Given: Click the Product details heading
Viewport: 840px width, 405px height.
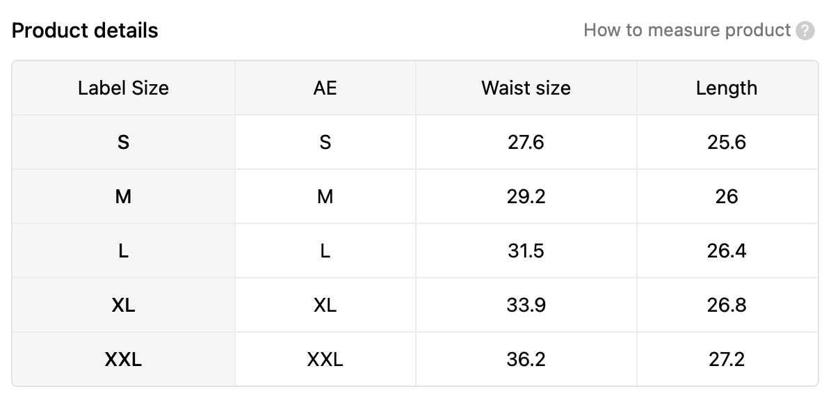Looking at the screenshot, I should coord(85,31).
